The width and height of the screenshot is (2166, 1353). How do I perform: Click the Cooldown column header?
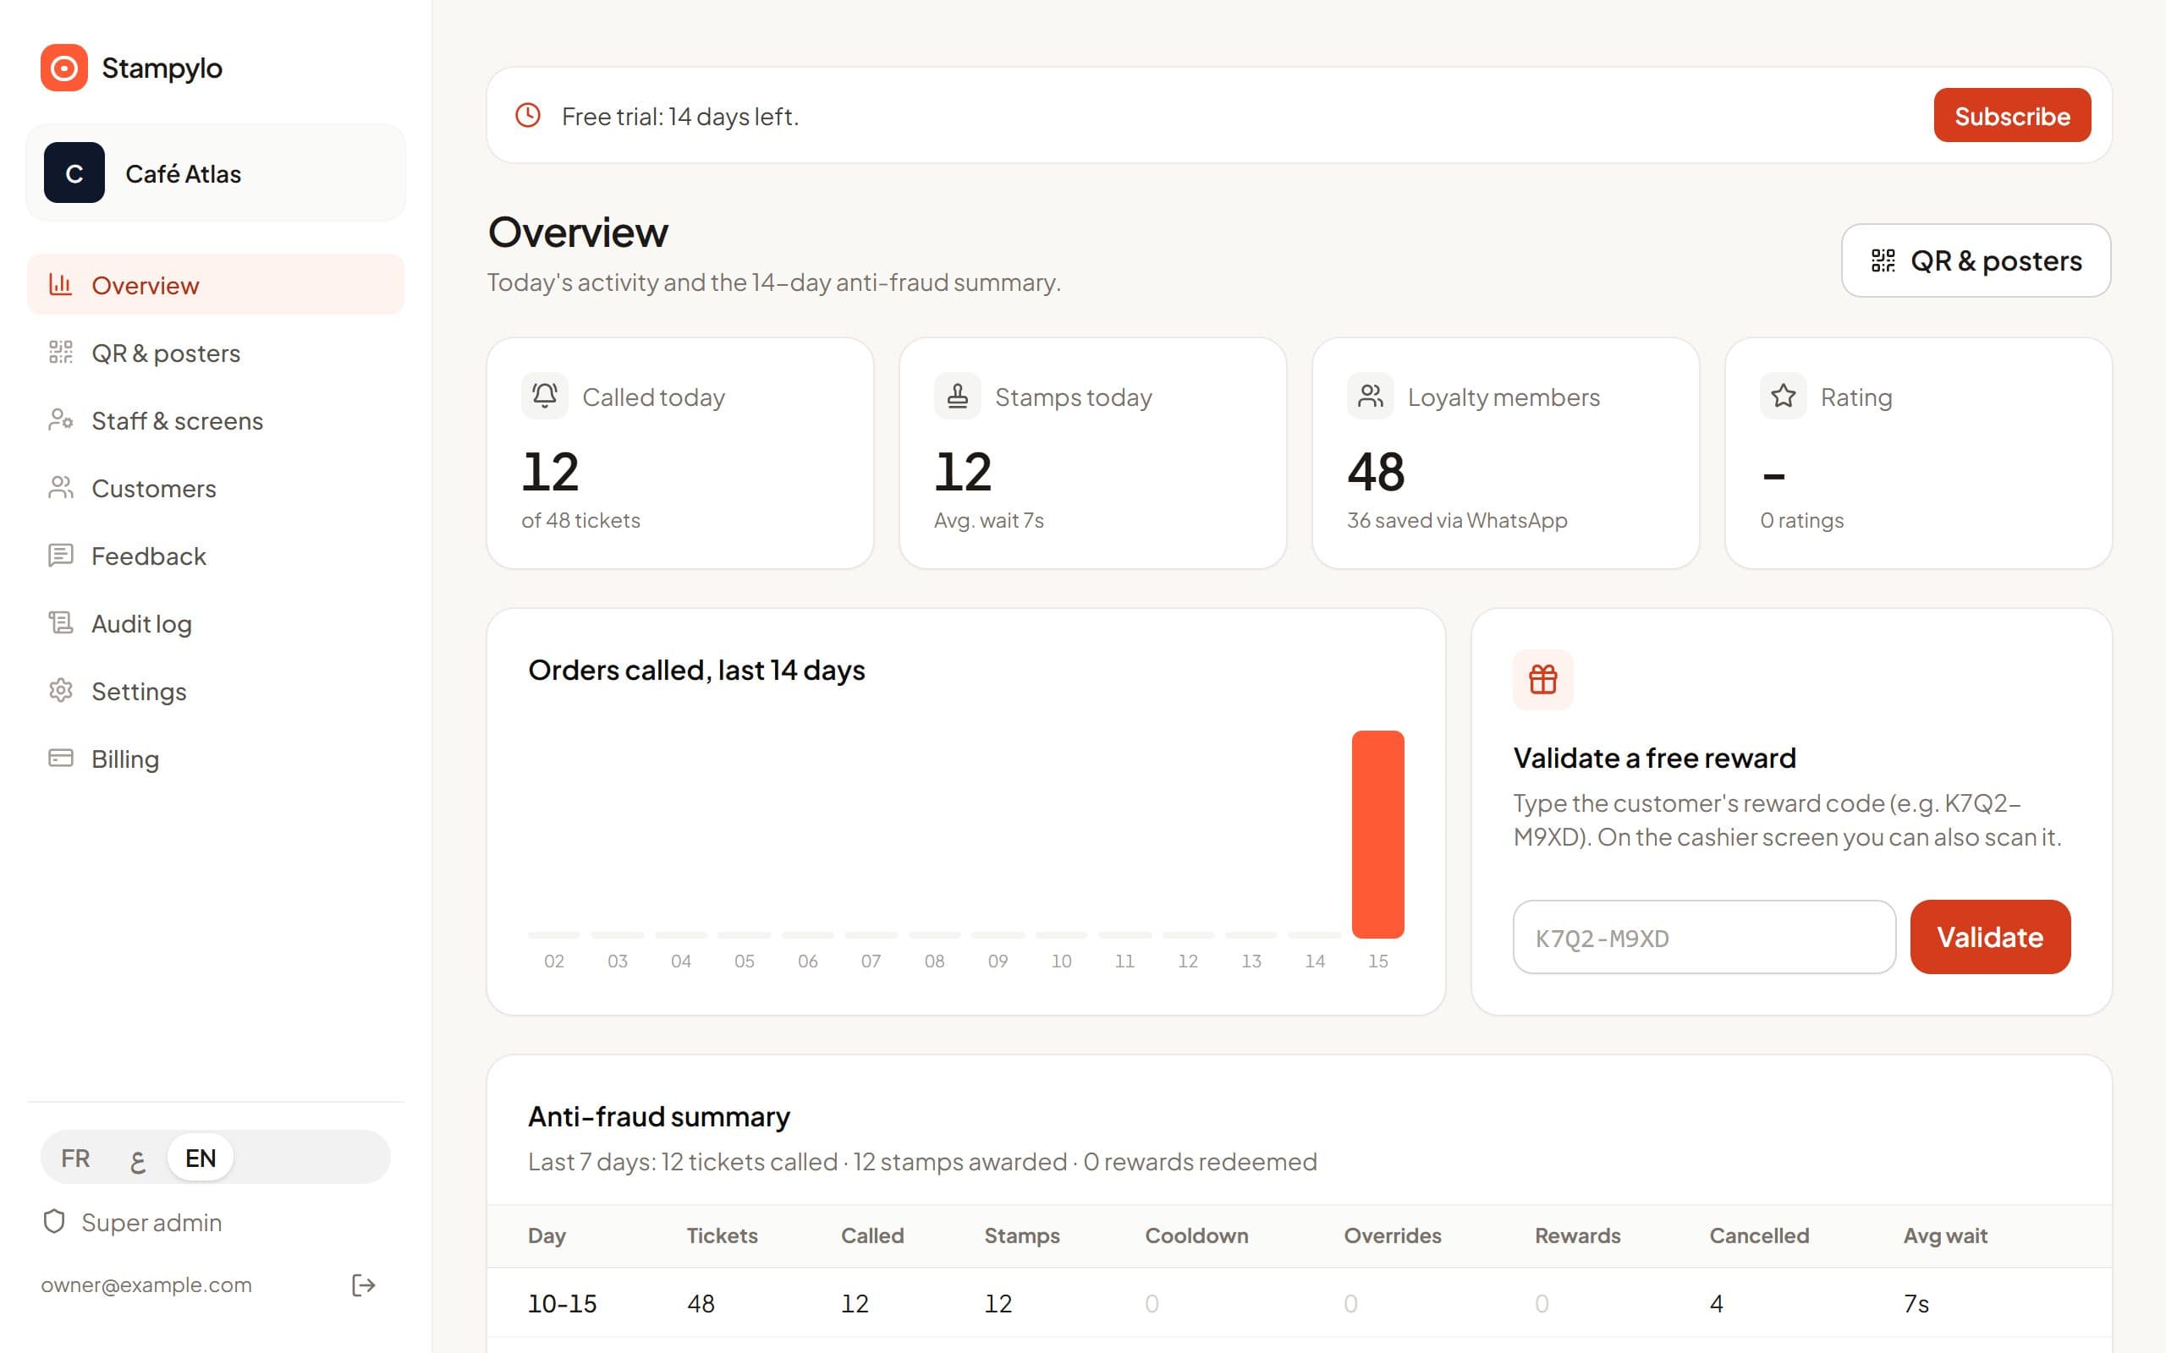[1196, 1235]
